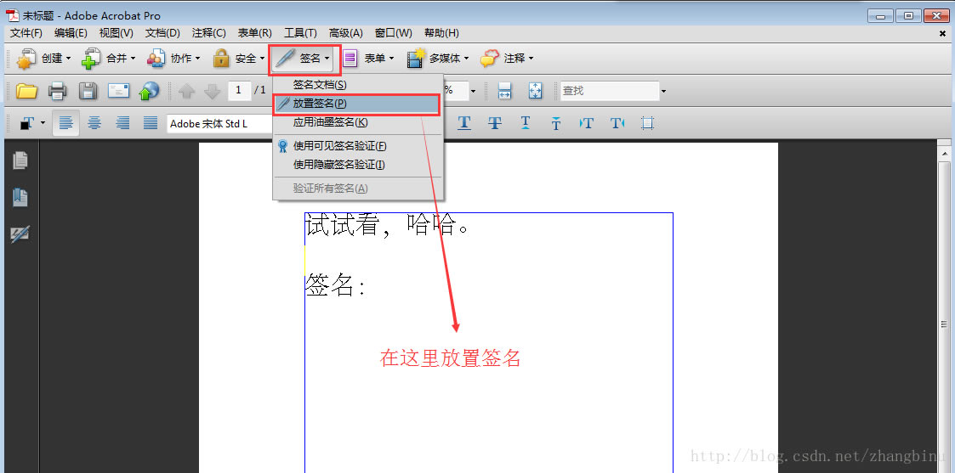
Task: Click the globe upload icon
Action: pyautogui.click(x=149, y=91)
